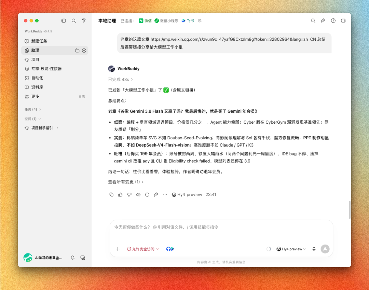369x290 pixels.
Task: Expand the 任务 (4) section
Action: (33, 109)
